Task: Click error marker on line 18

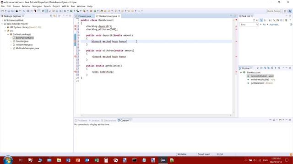Action: click(x=75, y=72)
